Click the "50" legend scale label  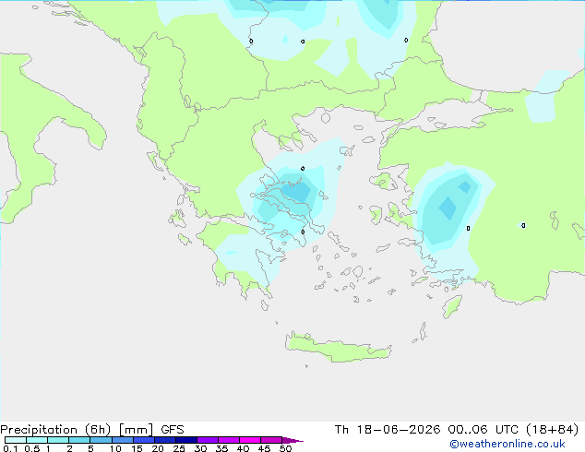pyautogui.click(x=285, y=448)
